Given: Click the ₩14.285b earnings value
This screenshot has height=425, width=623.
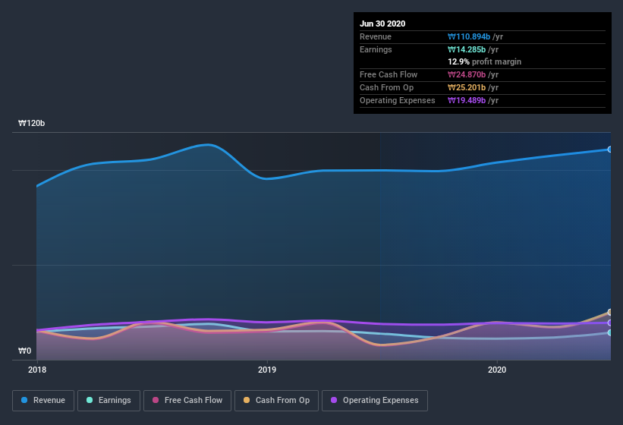Looking at the screenshot, I should tap(467, 49).
